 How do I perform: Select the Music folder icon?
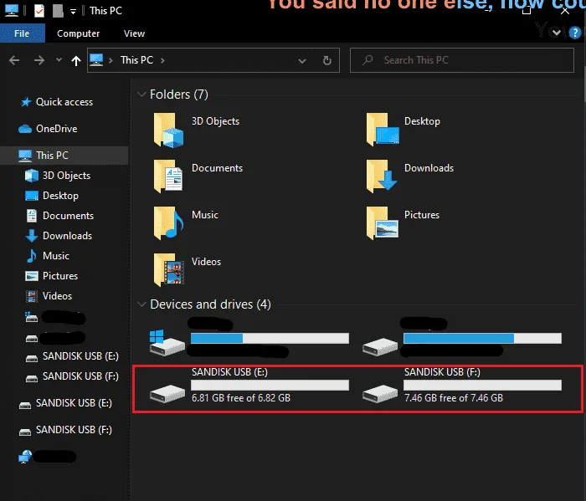pyautogui.click(x=168, y=223)
